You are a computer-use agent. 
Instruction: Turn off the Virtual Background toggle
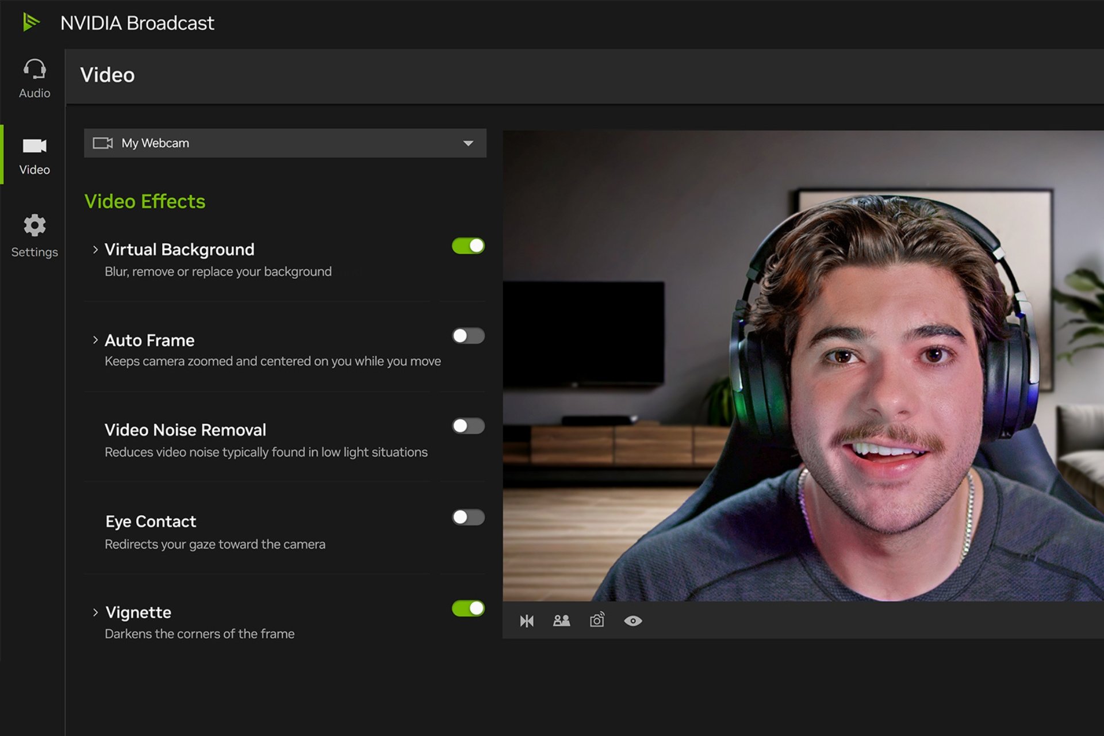pos(468,246)
